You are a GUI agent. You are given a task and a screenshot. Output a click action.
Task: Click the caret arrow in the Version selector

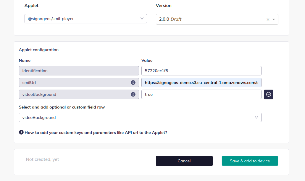pos(274,20)
